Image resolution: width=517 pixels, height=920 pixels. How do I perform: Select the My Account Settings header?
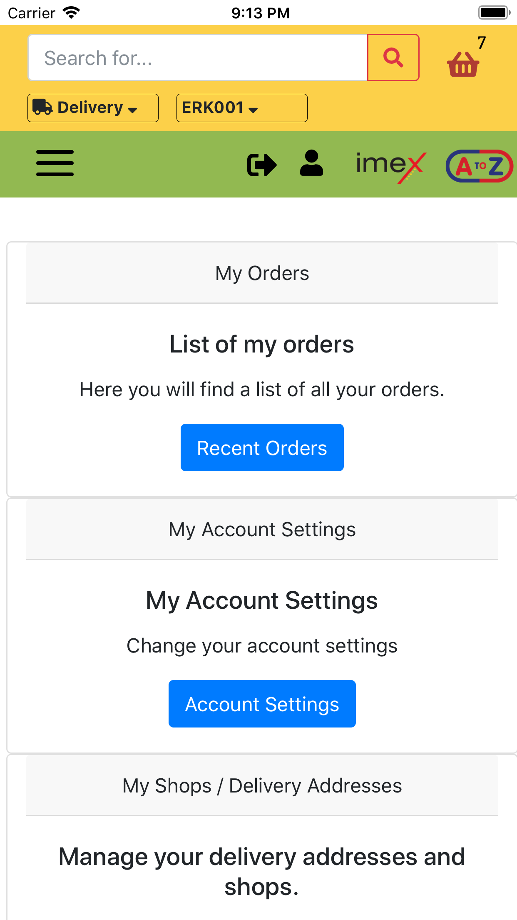[x=262, y=530]
